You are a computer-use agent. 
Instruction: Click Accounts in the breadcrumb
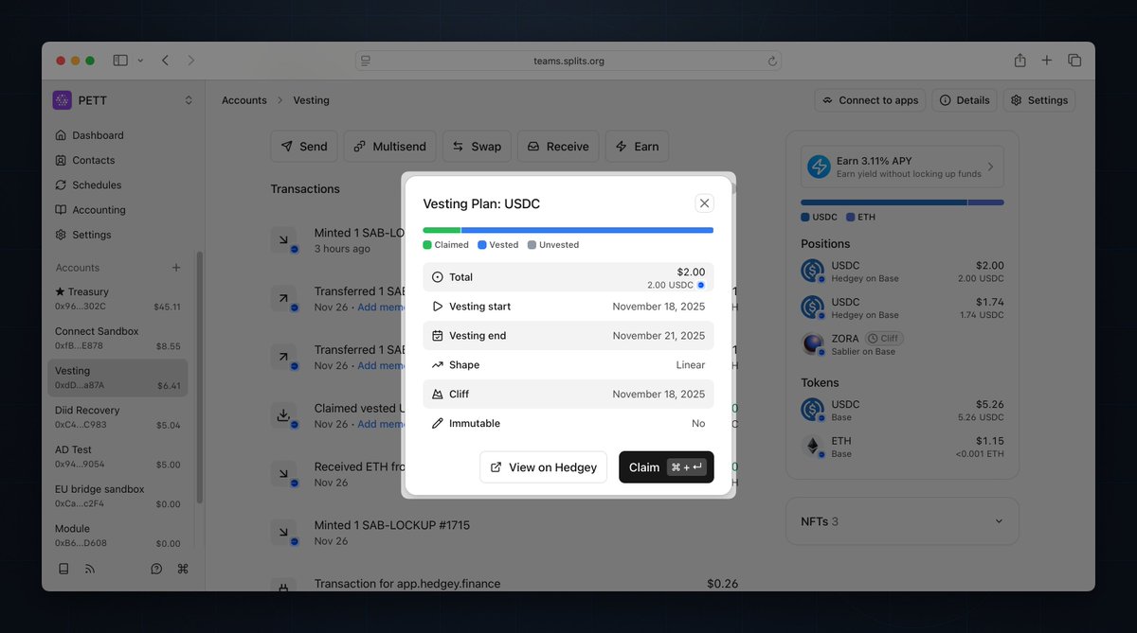click(x=244, y=100)
